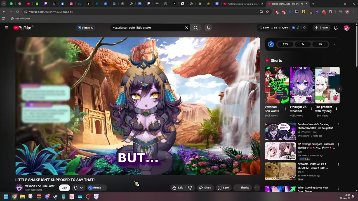Clear the search box with the X
This screenshot has width=358, height=201.
coord(187,28)
